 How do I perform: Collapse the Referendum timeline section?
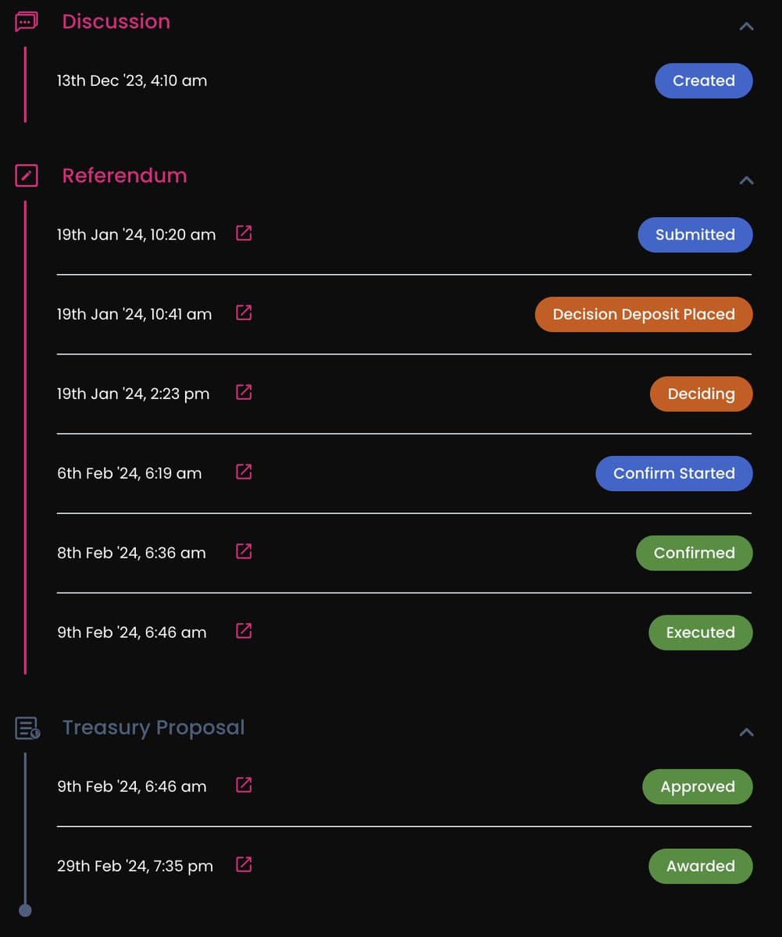(747, 180)
